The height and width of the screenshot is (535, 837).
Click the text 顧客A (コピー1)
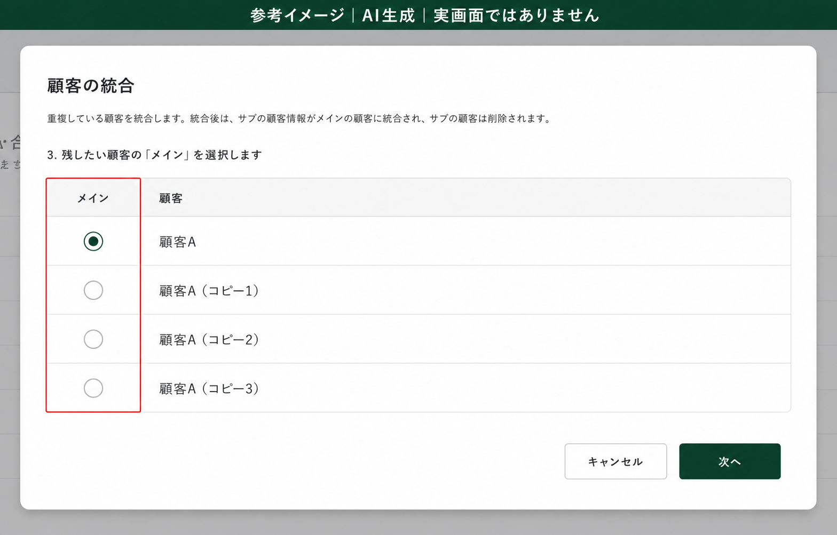tap(209, 291)
